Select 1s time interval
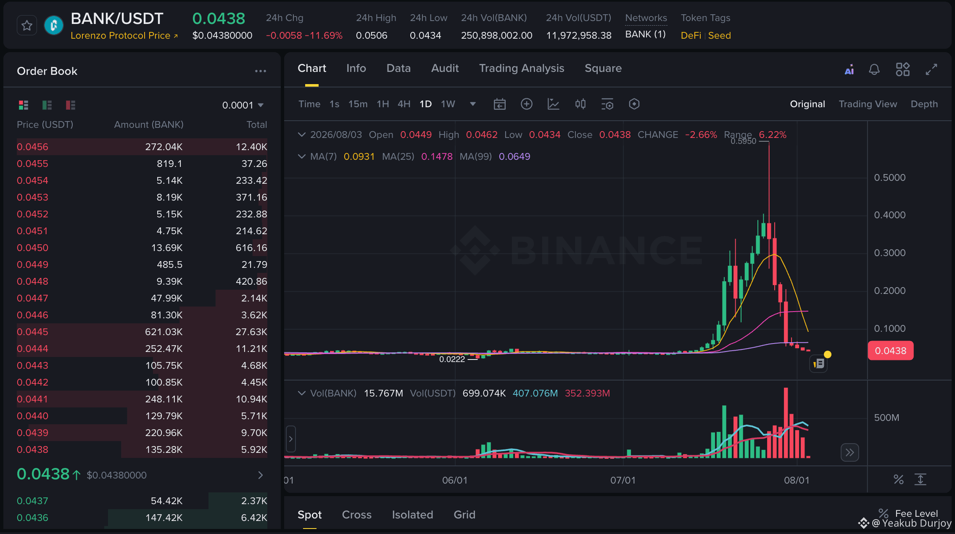 coord(335,104)
